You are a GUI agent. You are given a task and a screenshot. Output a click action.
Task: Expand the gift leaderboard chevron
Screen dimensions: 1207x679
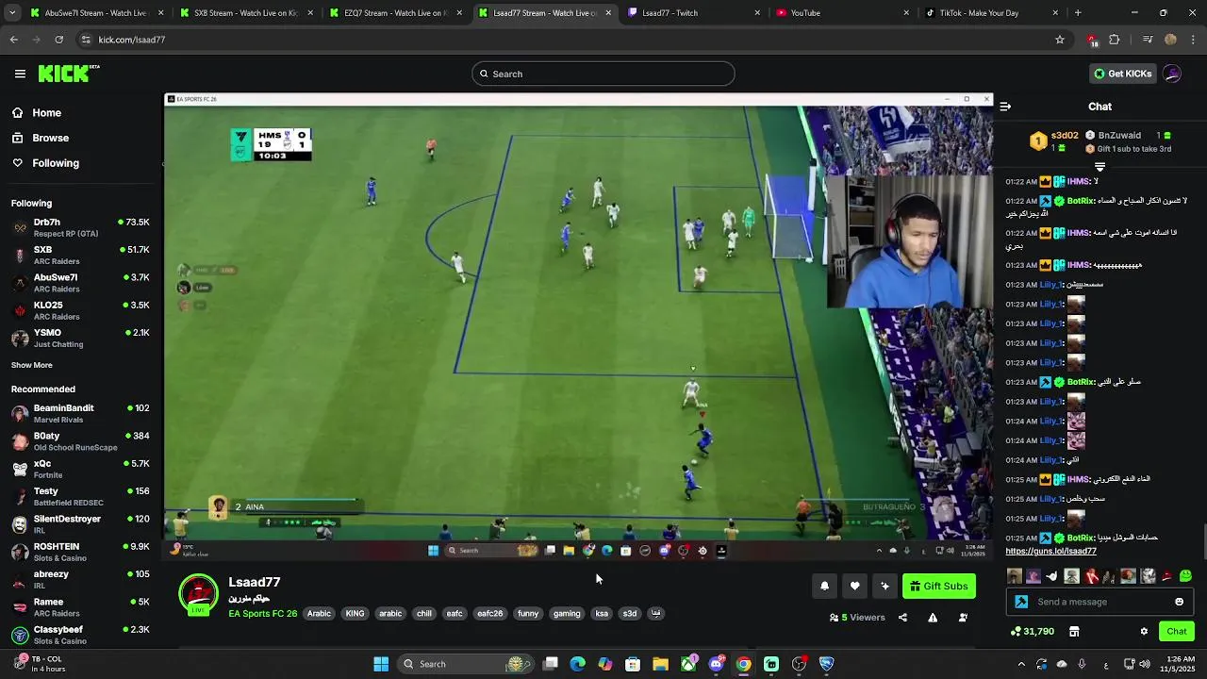tap(1100, 167)
